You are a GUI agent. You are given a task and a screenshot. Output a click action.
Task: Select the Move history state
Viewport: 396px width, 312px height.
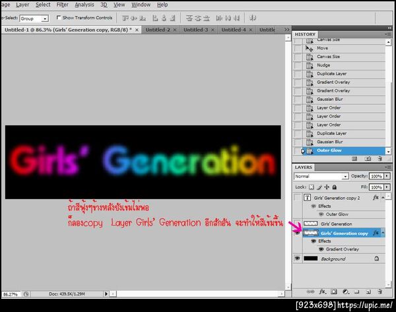[x=343, y=48]
